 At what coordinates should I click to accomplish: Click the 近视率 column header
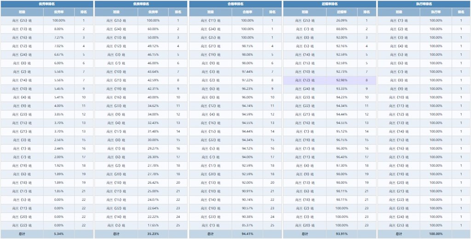coord(341,12)
